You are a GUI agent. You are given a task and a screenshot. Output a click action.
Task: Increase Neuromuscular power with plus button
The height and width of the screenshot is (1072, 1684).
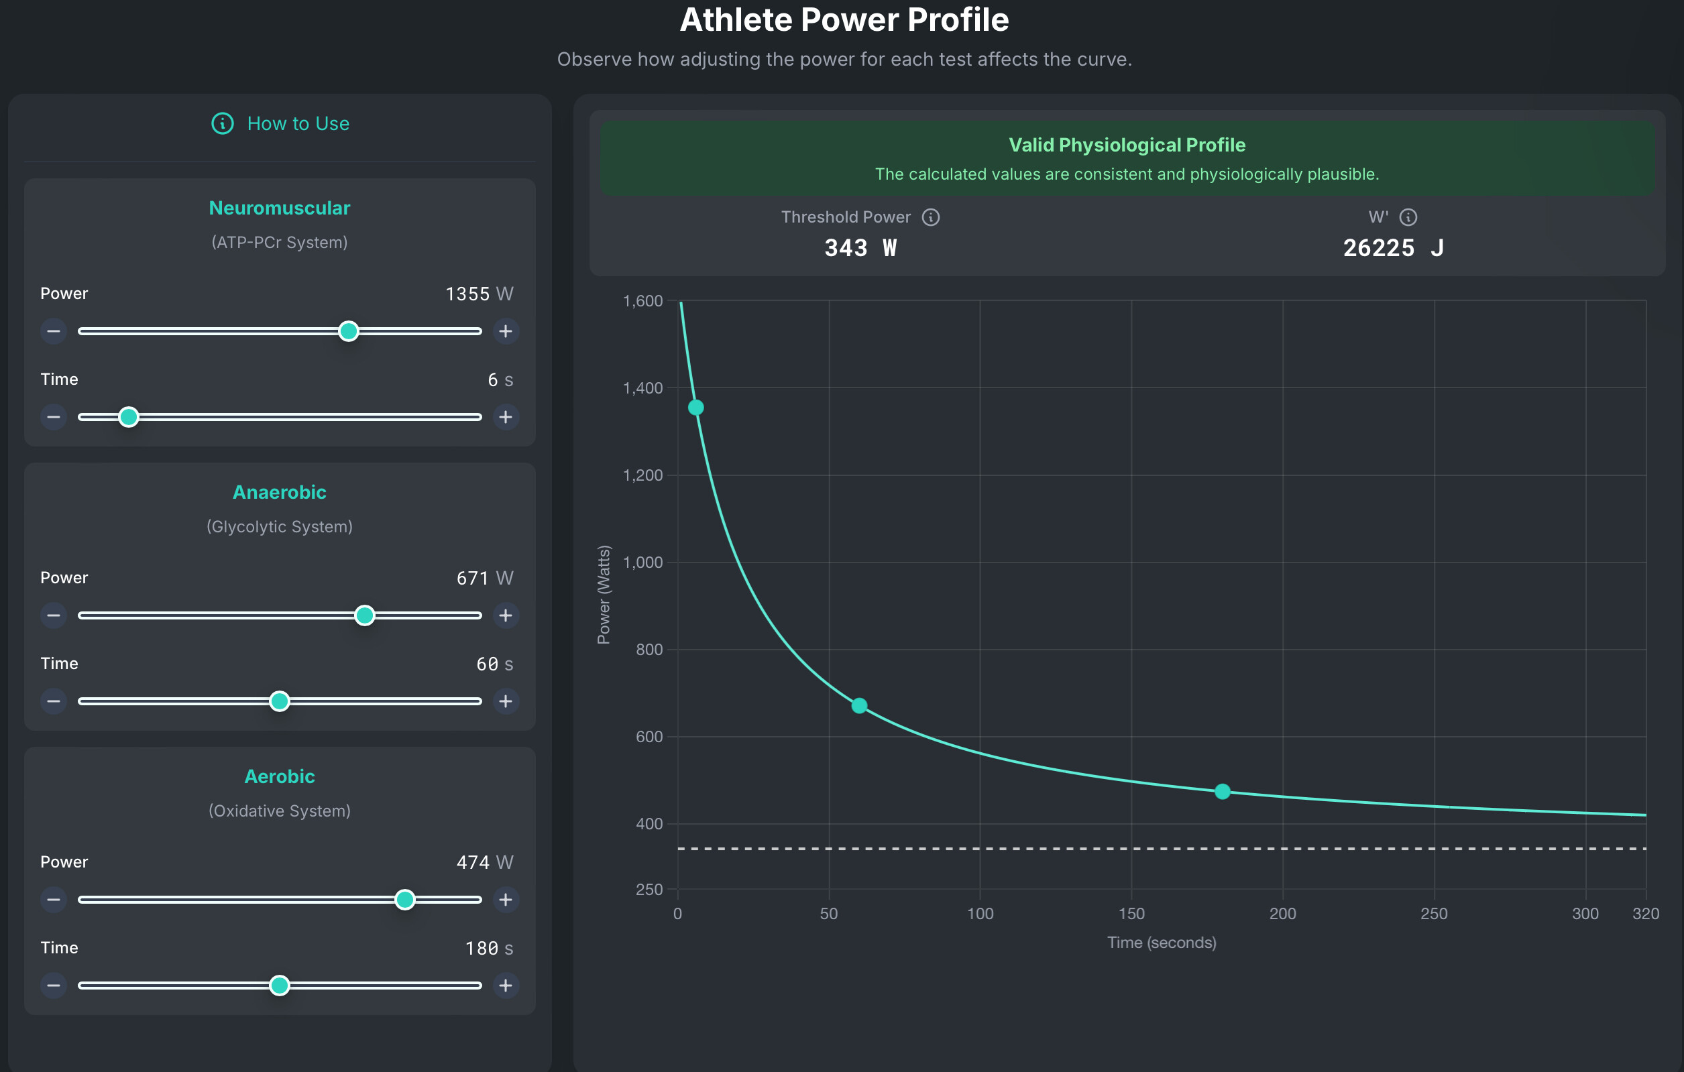pos(506,331)
